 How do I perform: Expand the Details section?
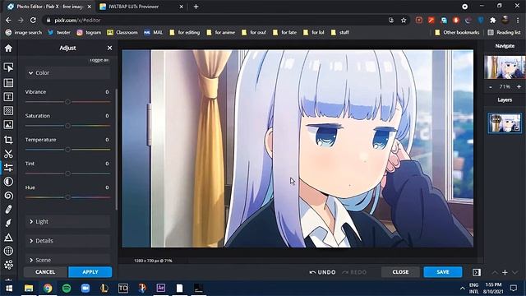(67, 241)
